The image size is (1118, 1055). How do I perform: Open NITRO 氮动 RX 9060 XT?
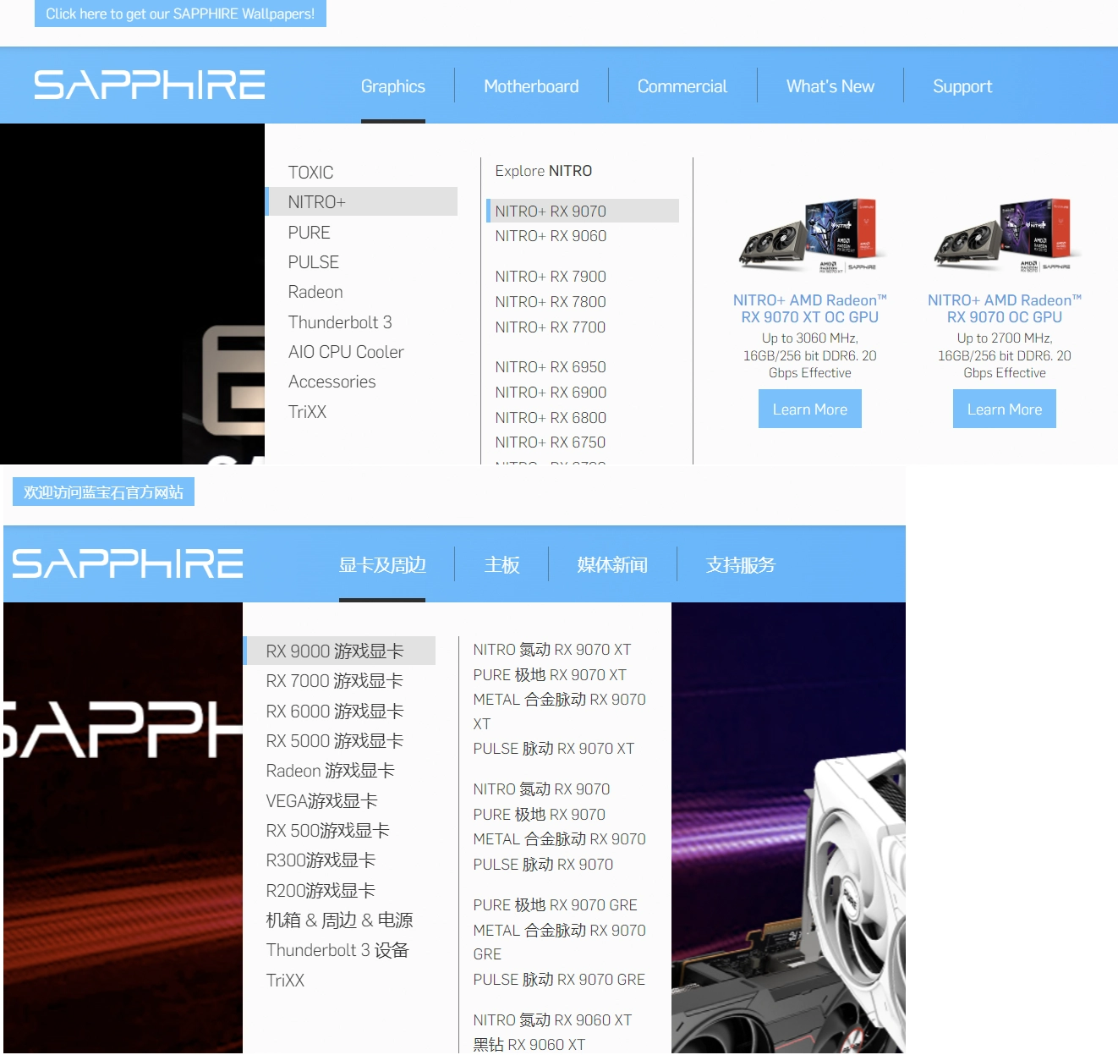coord(553,1020)
